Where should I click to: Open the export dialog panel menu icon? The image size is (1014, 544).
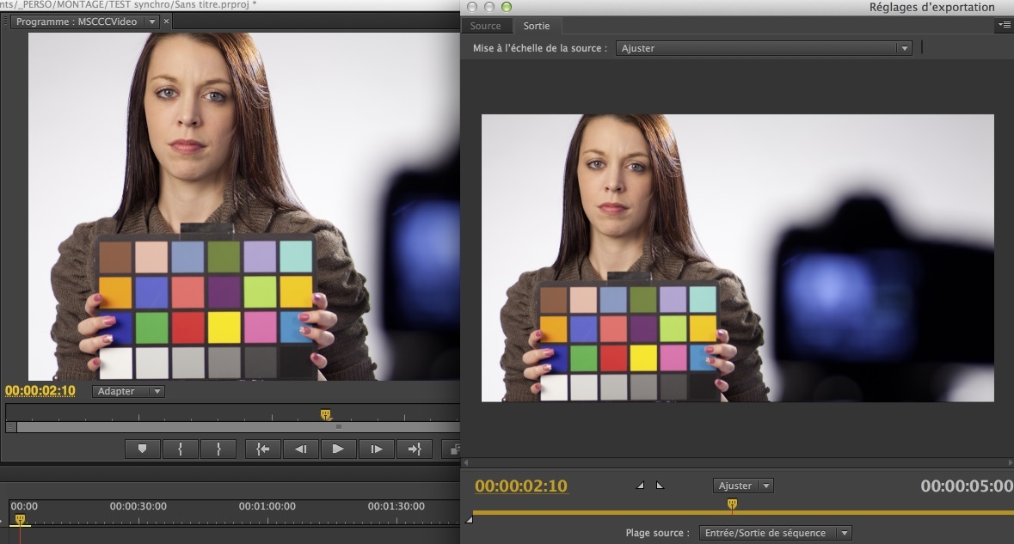click(1004, 26)
